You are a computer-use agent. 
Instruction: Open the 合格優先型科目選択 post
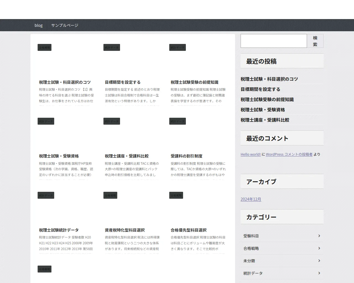tap(188, 230)
